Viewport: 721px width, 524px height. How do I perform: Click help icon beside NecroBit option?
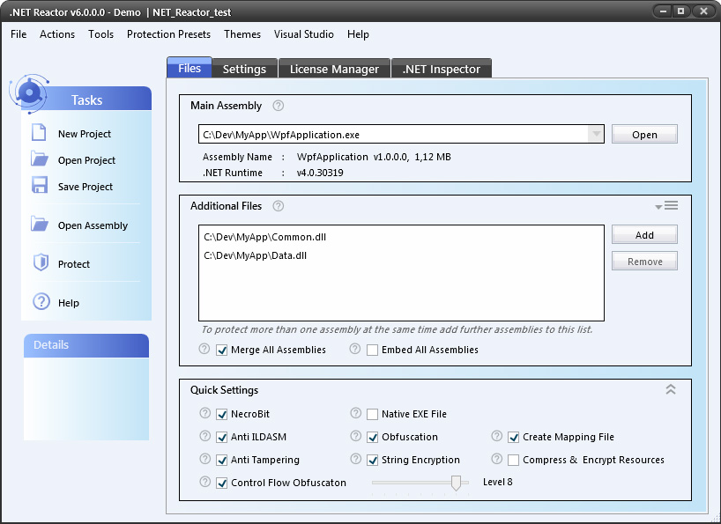coord(205,414)
